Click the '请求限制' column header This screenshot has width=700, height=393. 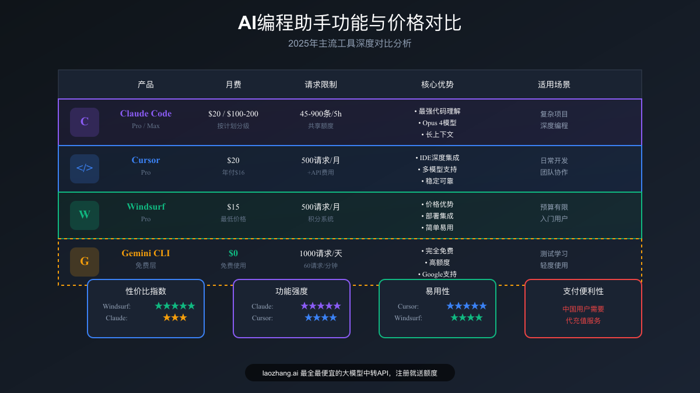[321, 84]
